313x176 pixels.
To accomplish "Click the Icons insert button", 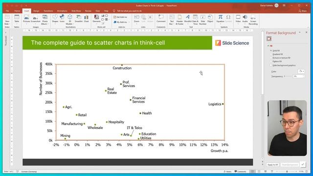I will tap(62, 19).
